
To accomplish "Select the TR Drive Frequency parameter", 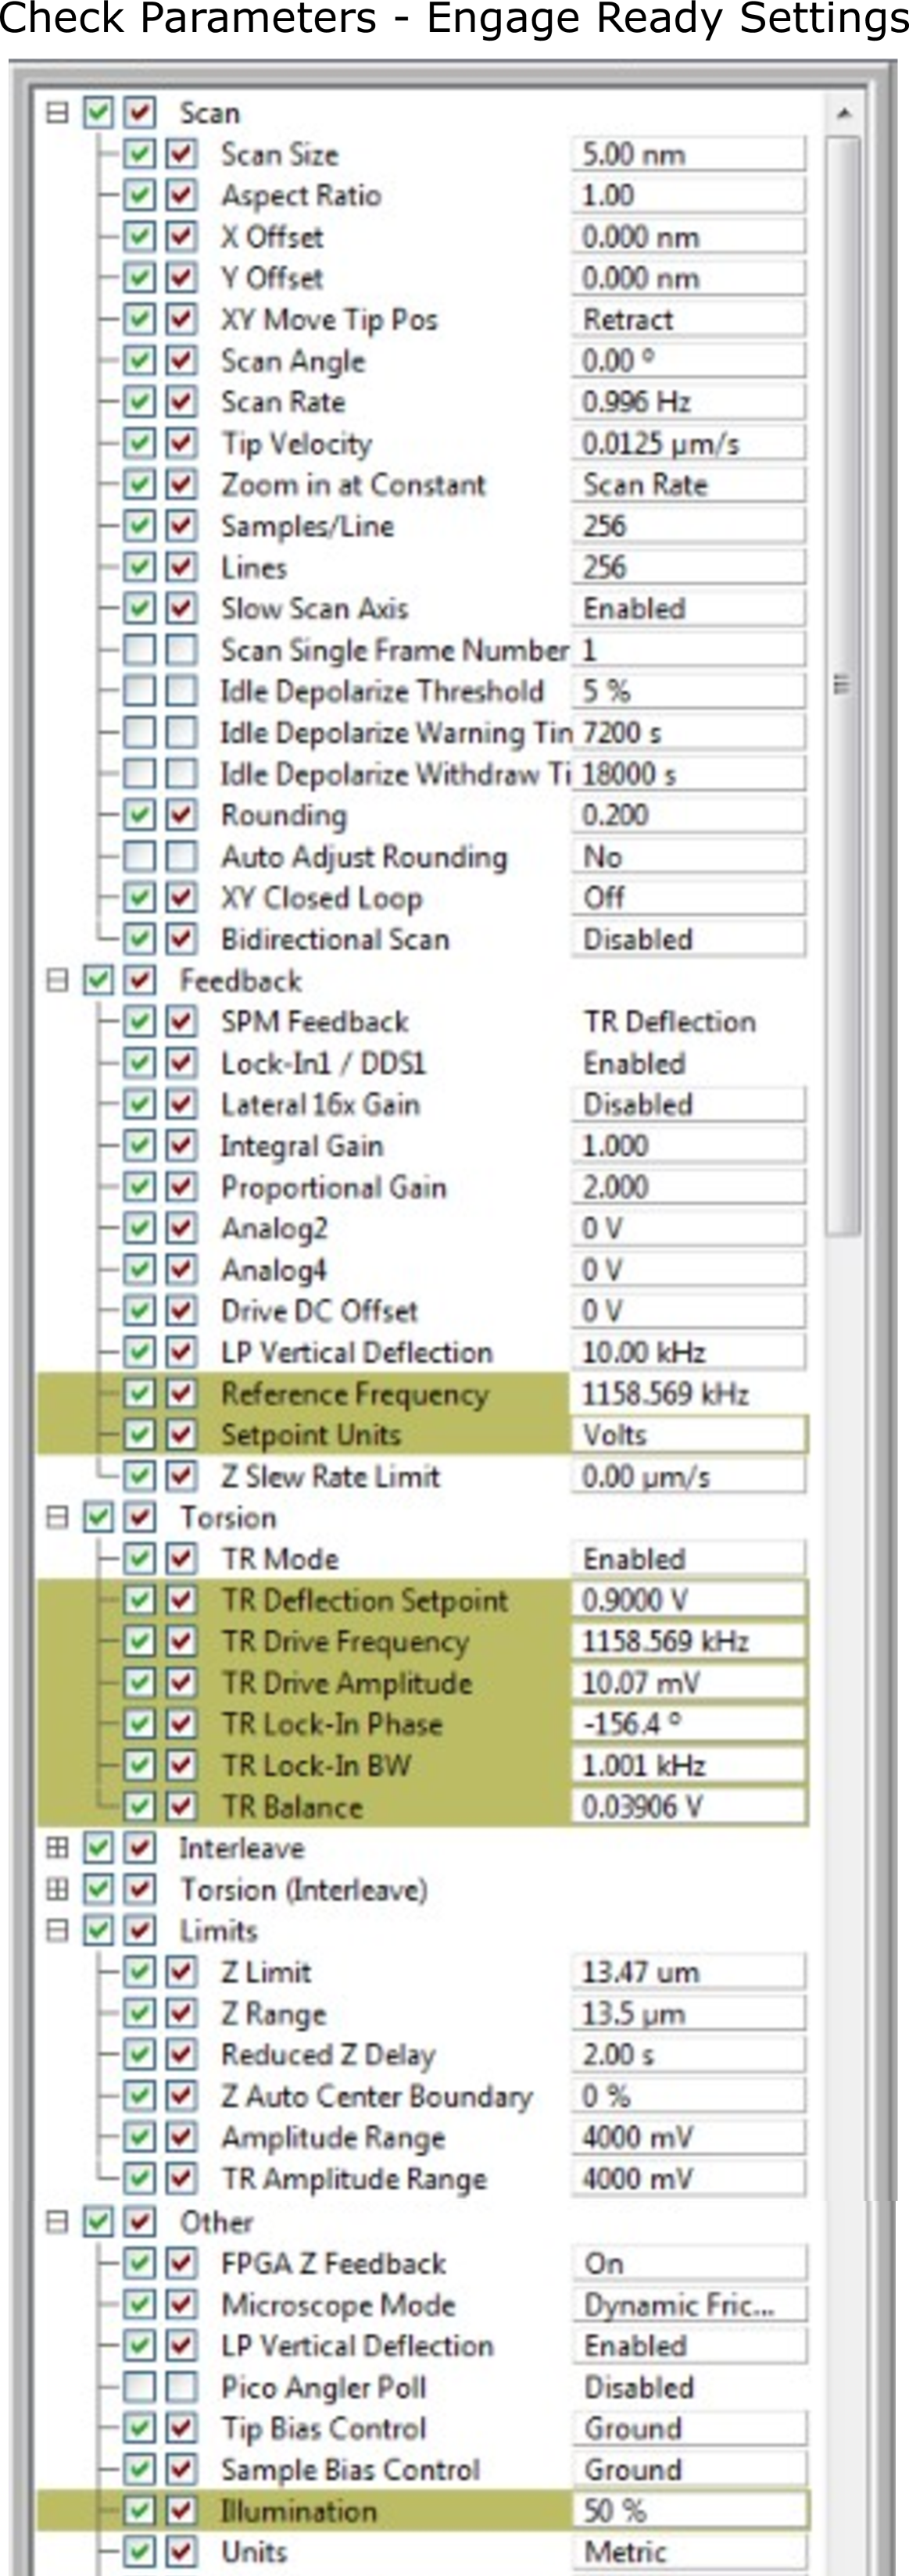I will pyautogui.click(x=345, y=1641).
